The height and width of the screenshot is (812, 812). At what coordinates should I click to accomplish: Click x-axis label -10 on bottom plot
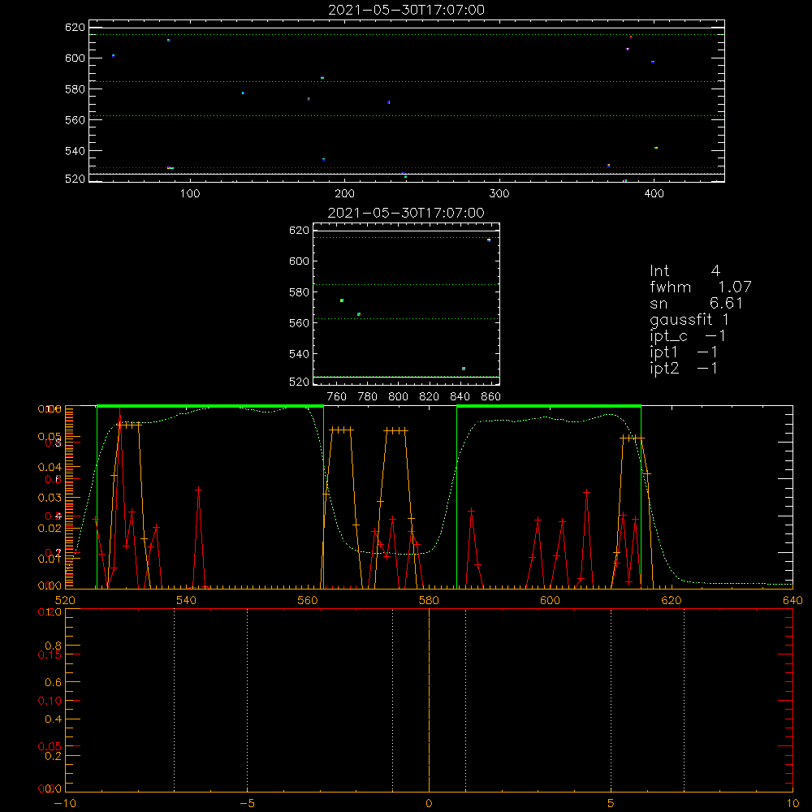(65, 803)
